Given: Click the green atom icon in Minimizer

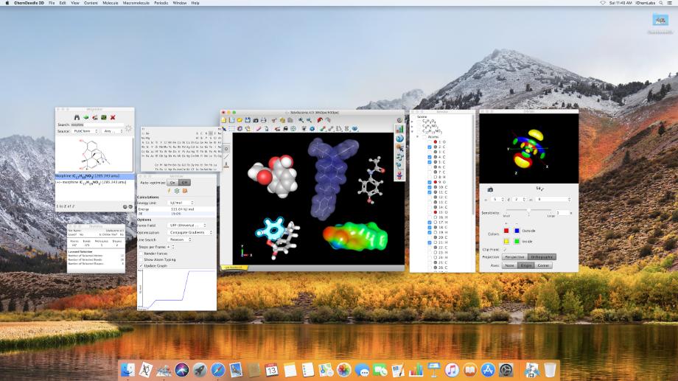Looking at the screenshot, I should [x=177, y=191].
